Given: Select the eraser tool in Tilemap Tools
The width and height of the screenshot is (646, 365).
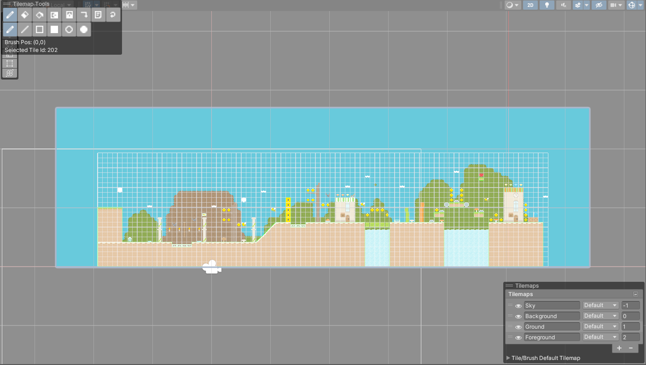Looking at the screenshot, I should (25, 15).
